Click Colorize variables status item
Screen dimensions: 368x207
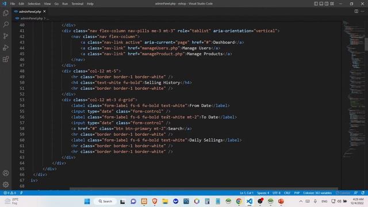click(x=317, y=193)
